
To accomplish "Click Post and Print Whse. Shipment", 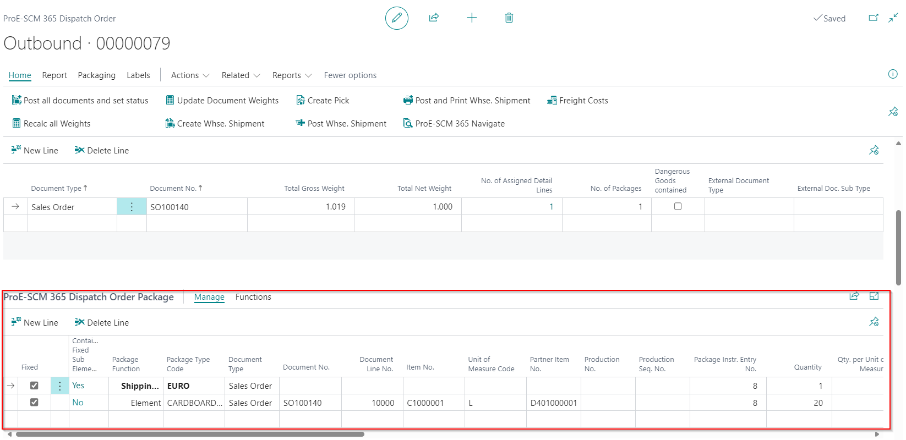I will [467, 101].
